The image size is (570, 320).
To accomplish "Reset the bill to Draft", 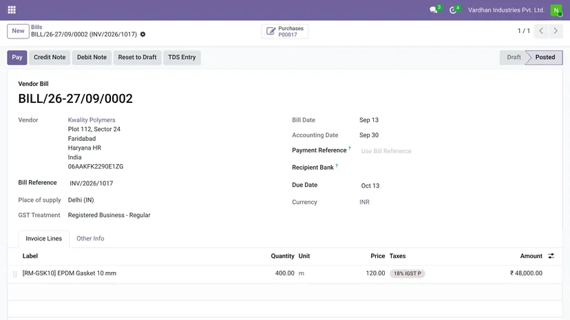I will pos(137,57).
